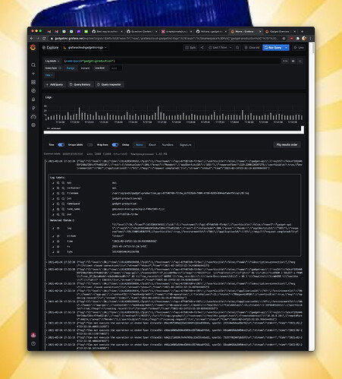Select the Instant query type
Image resolution: width=342 pixels, height=379 pixels.
click(x=85, y=68)
